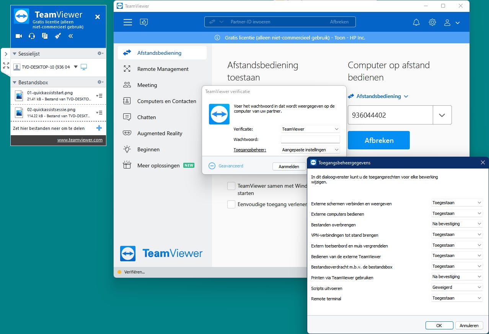This screenshot has width=489, height=334.
Task: Open the account profile menu
Action: coord(452,23)
